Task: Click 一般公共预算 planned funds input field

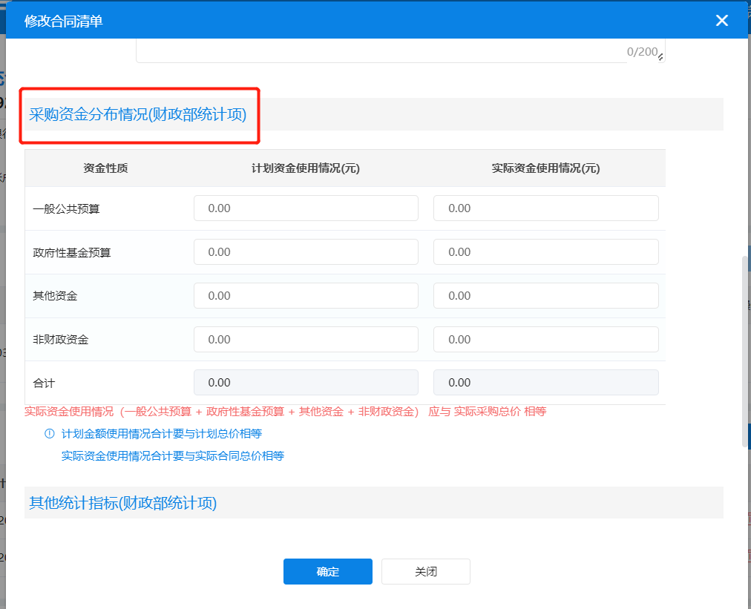Action: [306, 208]
